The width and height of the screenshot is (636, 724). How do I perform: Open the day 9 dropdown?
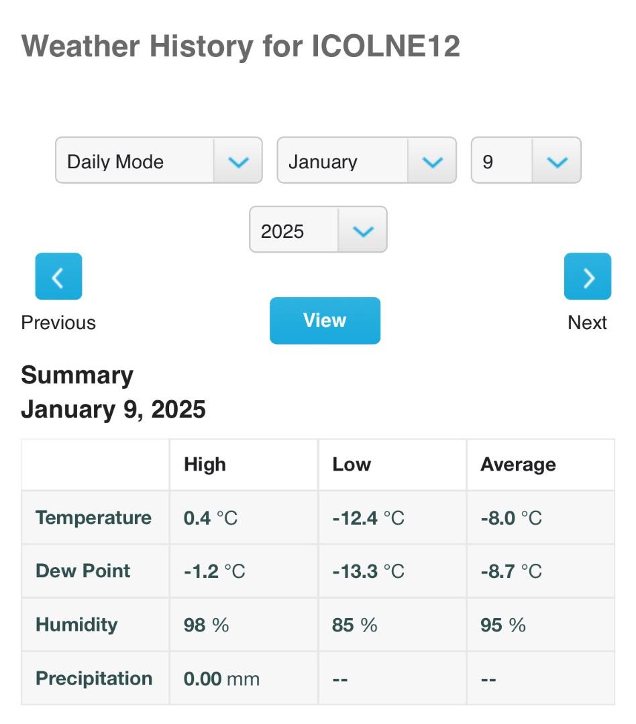point(526,161)
